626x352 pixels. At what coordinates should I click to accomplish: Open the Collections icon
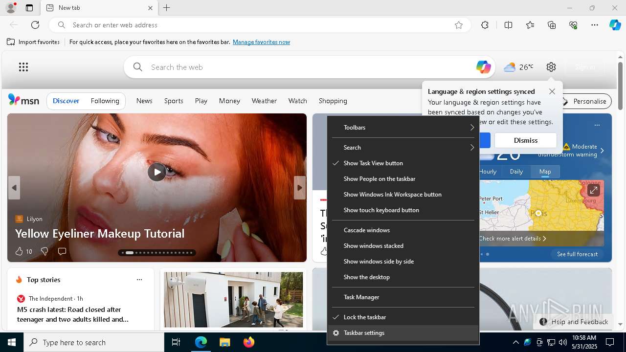(x=552, y=25)
